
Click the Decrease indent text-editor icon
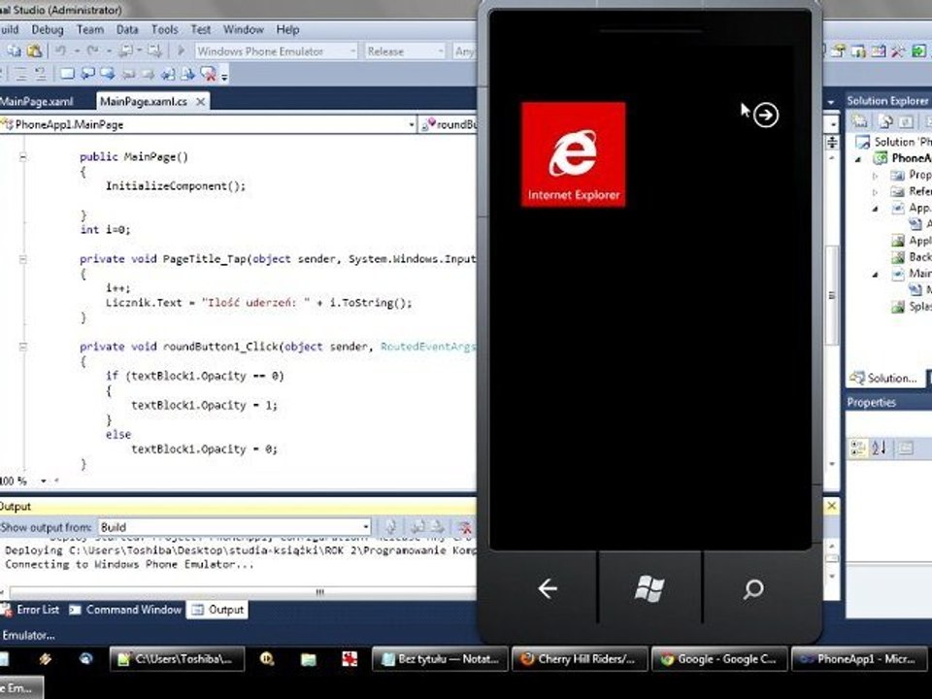click(21, 74)
